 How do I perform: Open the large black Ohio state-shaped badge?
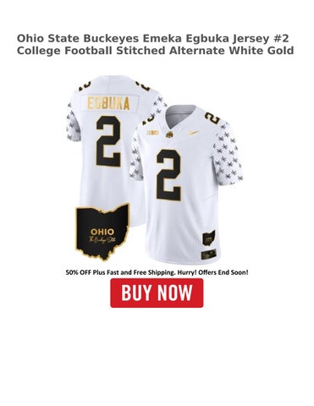click(102, 232)
